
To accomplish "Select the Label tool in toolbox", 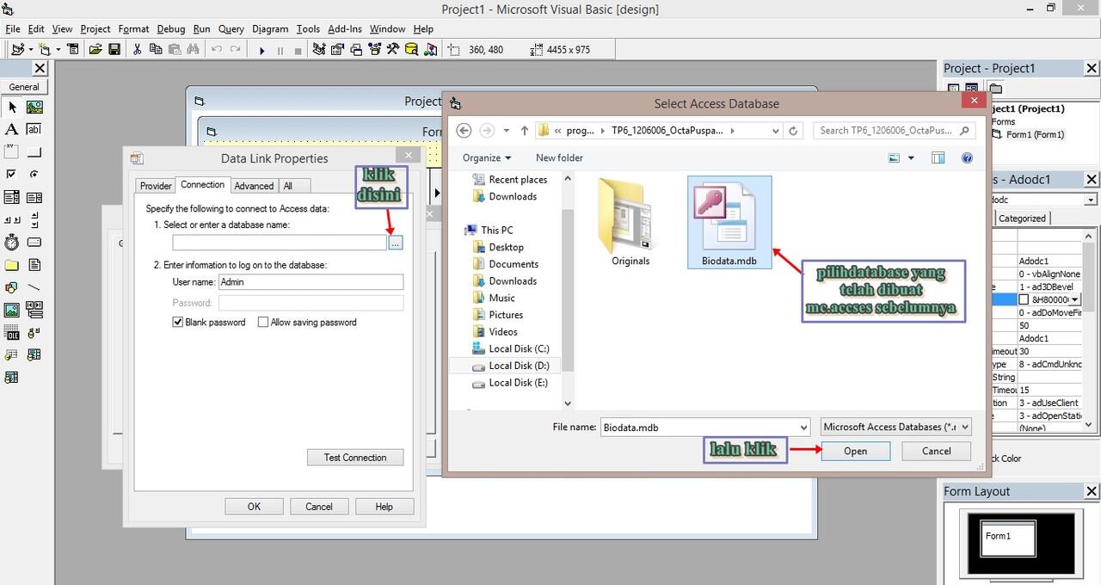I will pyautogui.click(x=12, y=130).
